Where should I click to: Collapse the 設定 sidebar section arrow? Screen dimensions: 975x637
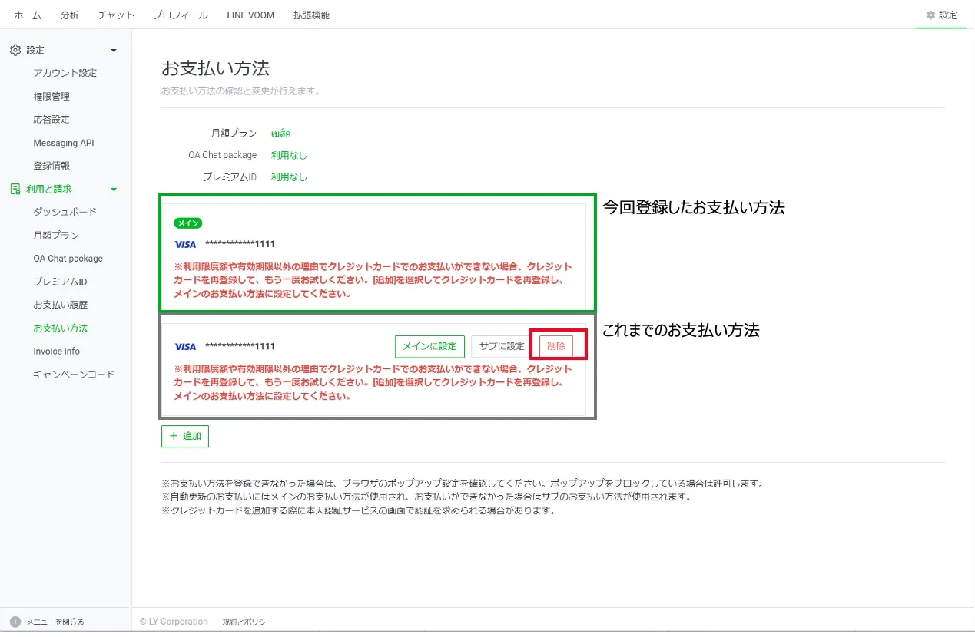click(x=114, y=51)
